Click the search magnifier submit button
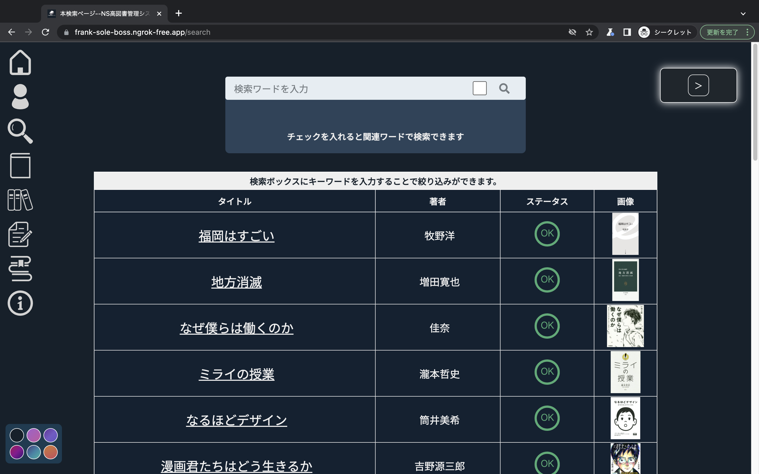The height and width of the screenshot is (474, 759). [x=504, y=88]
